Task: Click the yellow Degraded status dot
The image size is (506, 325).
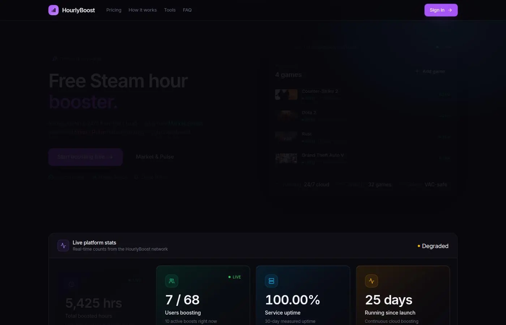Action: [419, 246]
